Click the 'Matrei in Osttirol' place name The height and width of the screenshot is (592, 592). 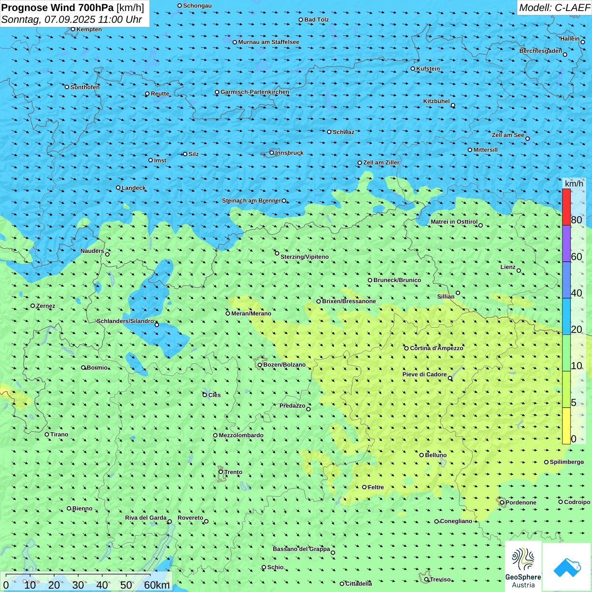coord(454,222)
